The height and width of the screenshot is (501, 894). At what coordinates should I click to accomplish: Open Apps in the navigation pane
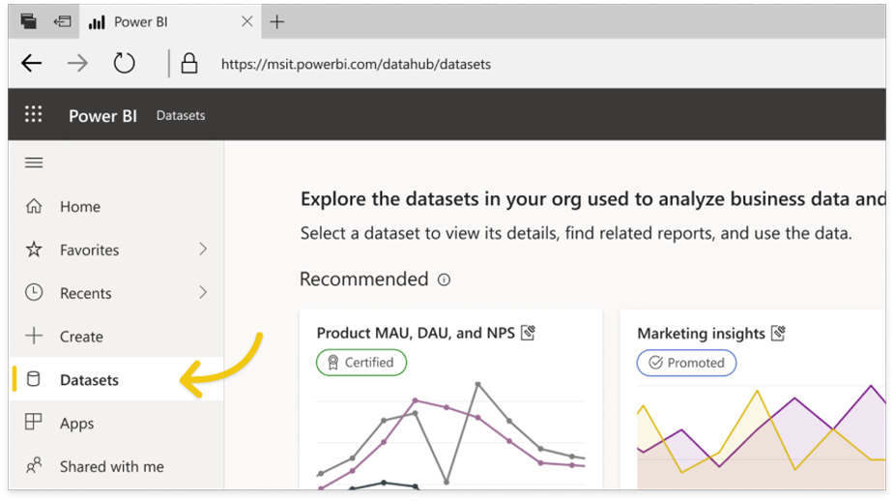(116, 423)
